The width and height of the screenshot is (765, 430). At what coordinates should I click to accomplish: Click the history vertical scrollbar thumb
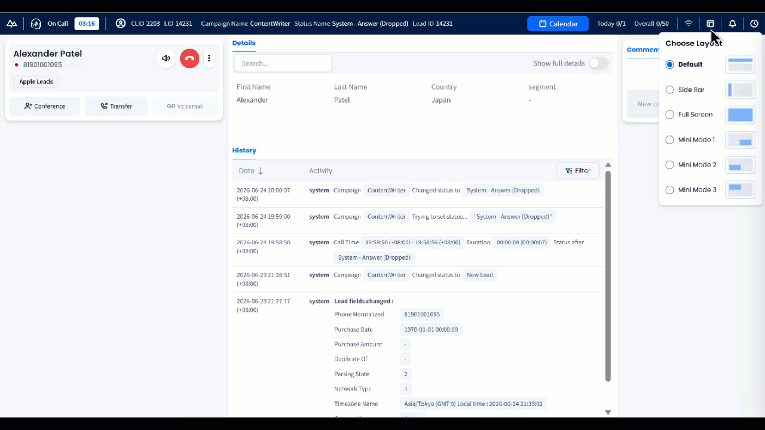click(x=608, y=276)
